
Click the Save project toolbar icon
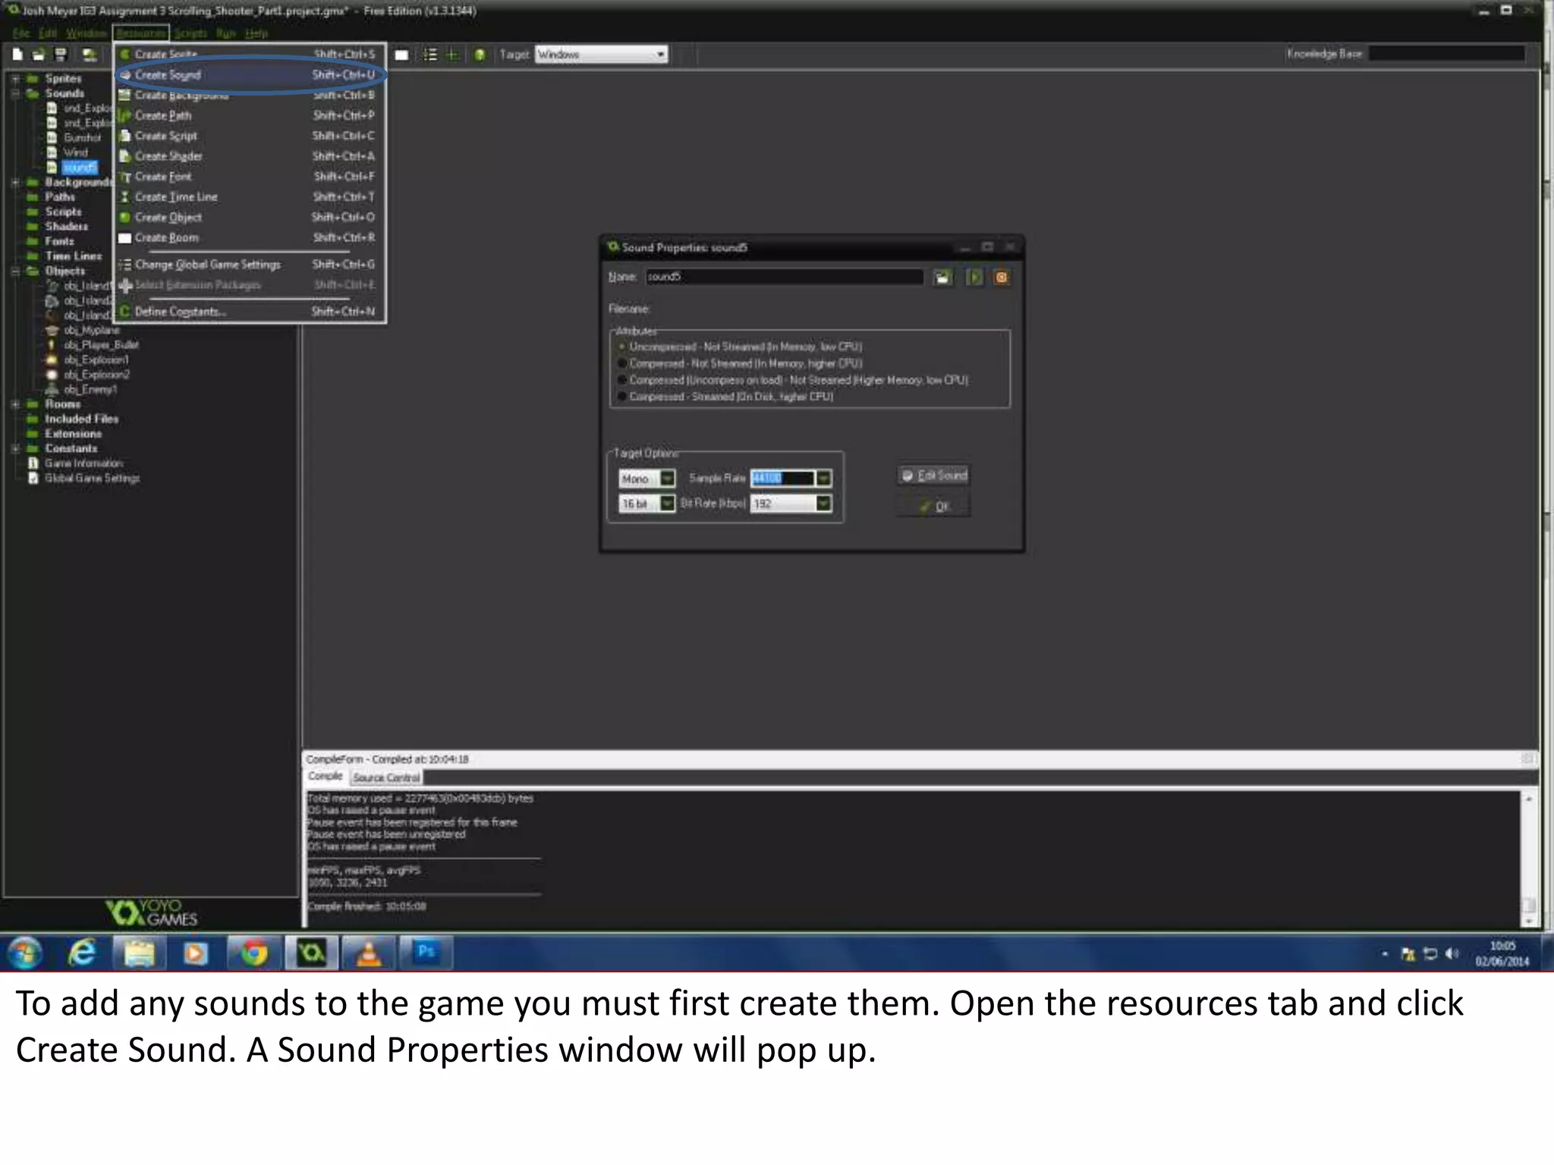pos(61,55)
